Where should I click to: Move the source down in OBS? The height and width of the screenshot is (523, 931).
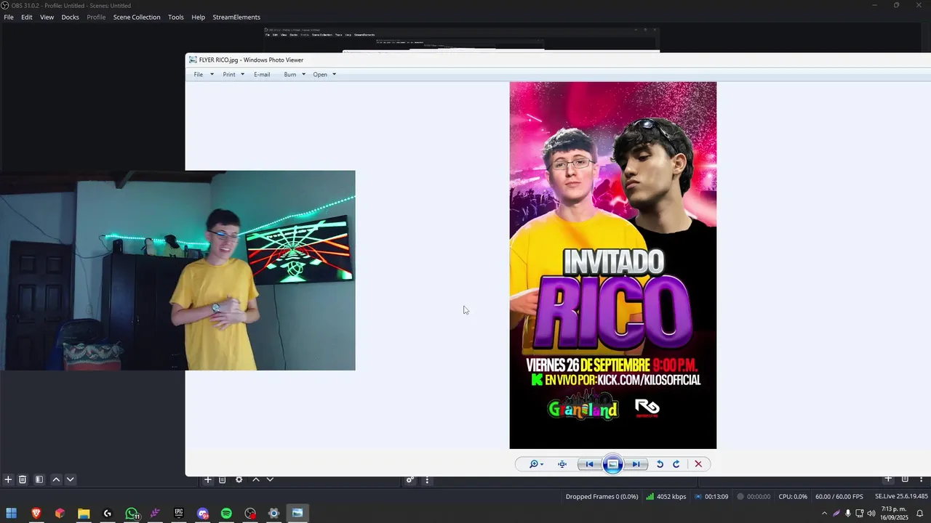pyautogui.click(x=270, y=479)
